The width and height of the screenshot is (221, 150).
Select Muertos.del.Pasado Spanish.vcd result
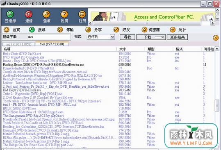click(x=59, y=119)
